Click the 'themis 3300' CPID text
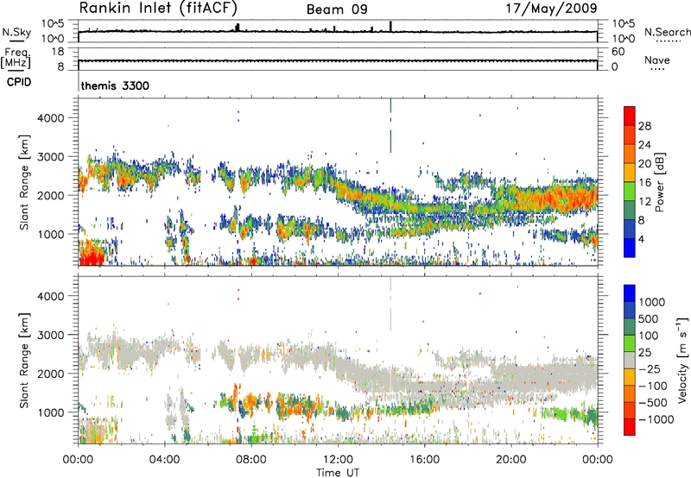This screenshot has height=478, width=691. pos(115,85)
